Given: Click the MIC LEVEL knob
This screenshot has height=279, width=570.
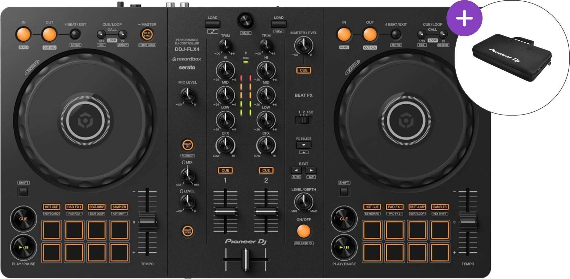Looking at the screenshot, I should pos(187,95).
